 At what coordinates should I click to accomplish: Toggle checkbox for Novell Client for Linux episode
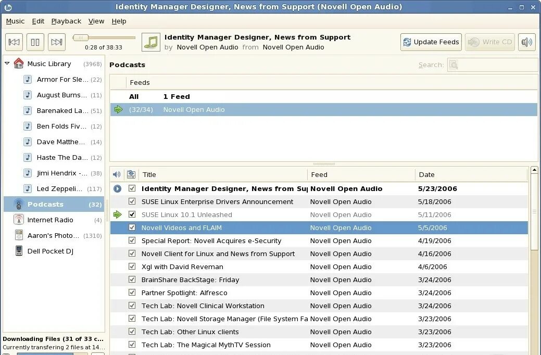(x=132, y=253)
